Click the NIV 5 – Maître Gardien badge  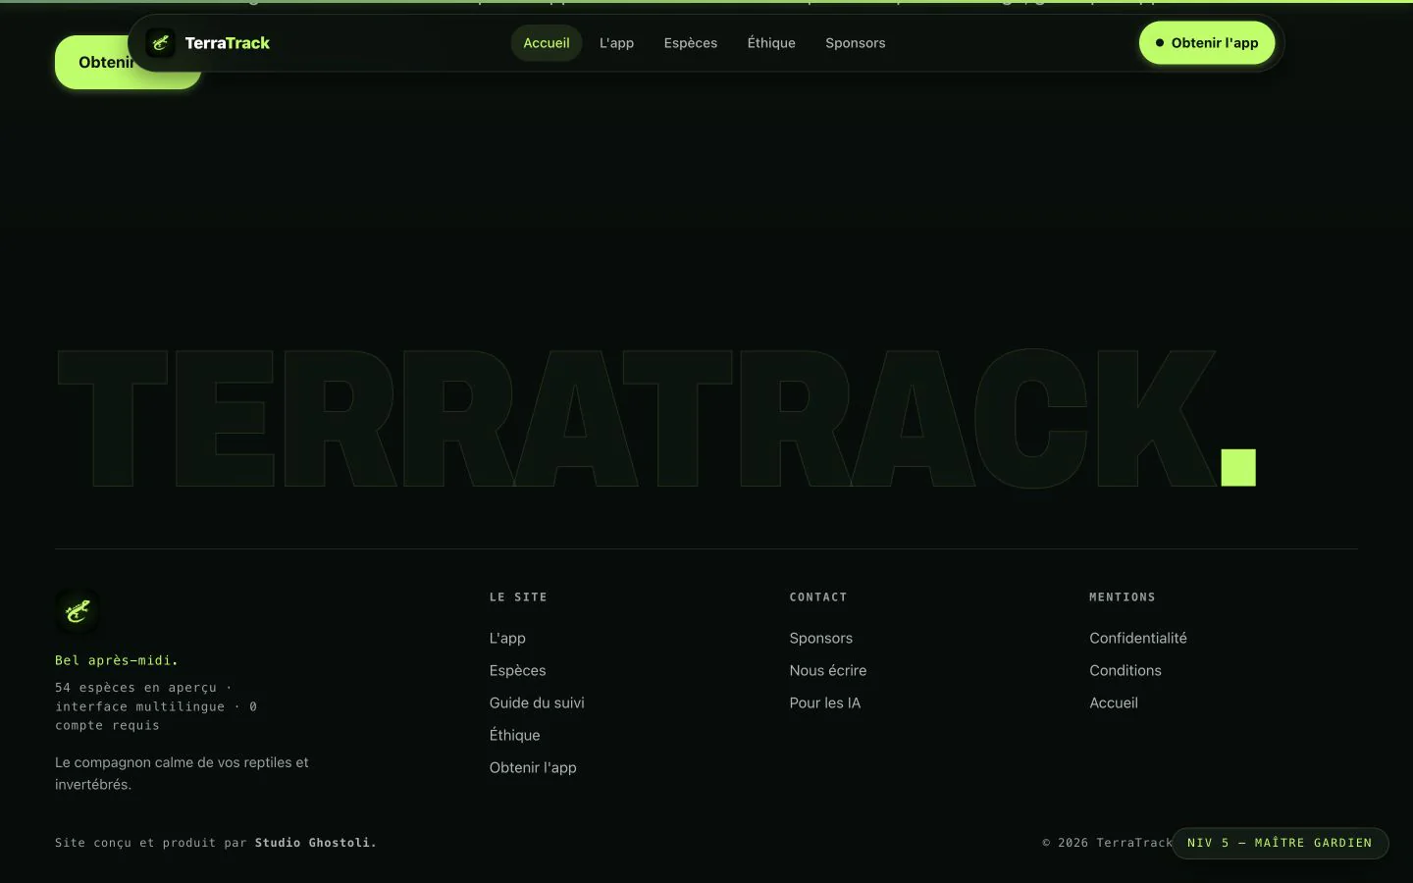[1280, 843]
